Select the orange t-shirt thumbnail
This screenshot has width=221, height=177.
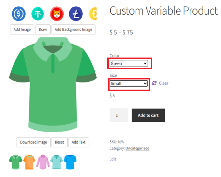[29, 162]
